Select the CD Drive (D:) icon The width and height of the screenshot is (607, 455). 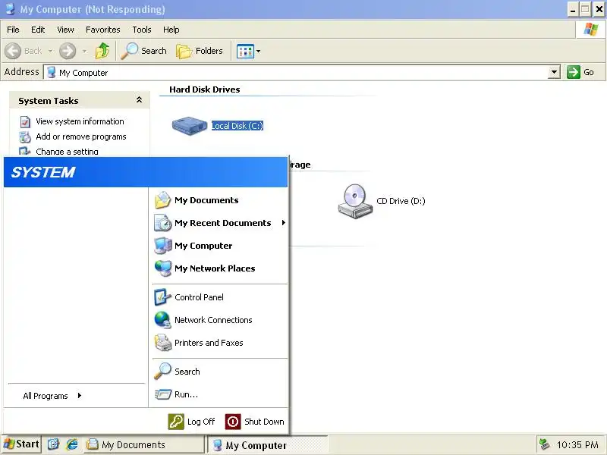(x=355, y=201)
